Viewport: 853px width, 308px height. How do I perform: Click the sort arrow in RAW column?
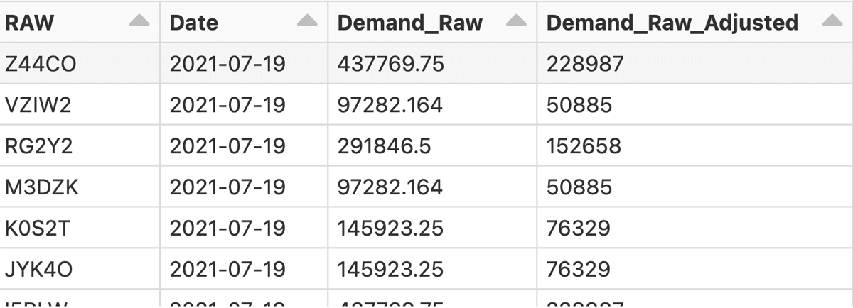[139, 22]
